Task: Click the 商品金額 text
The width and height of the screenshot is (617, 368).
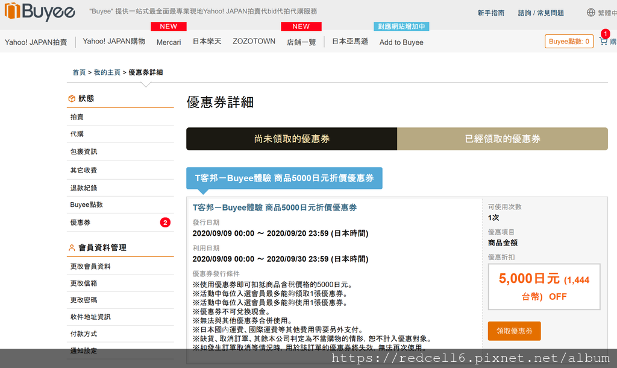Action: tap(503, 243)
